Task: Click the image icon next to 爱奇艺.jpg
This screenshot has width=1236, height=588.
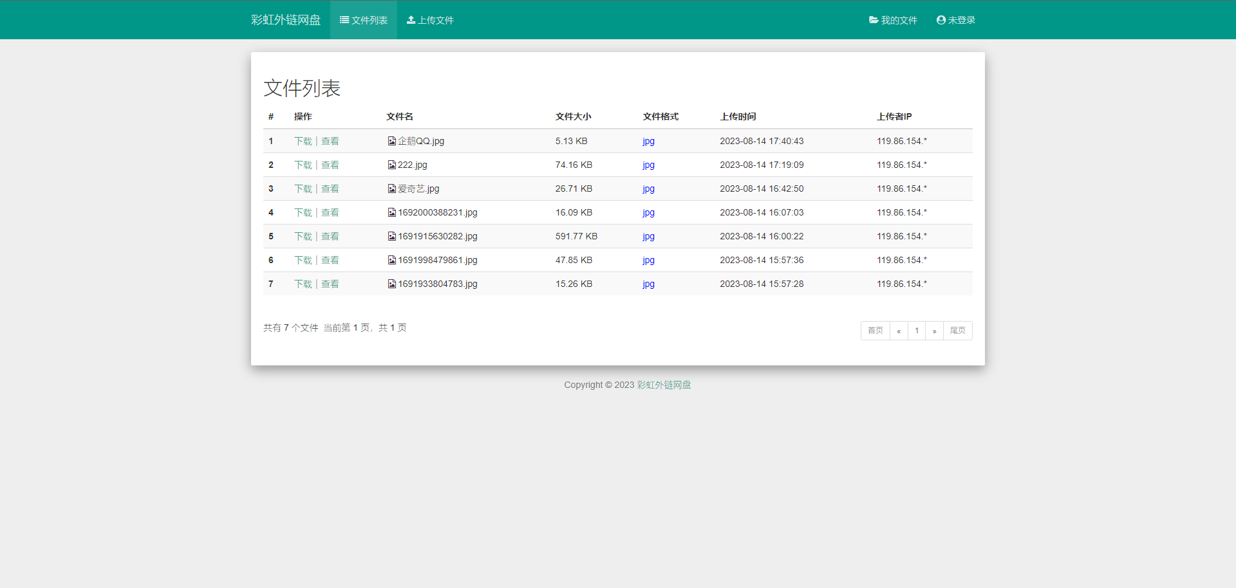Action: click(391, 188)
